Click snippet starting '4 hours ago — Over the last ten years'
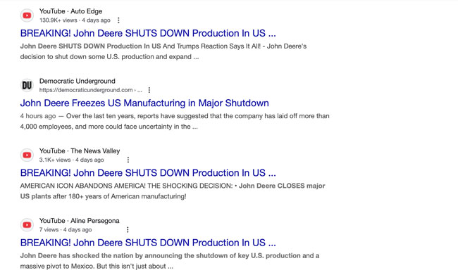 pyautogui.click(x=175, y=121)
